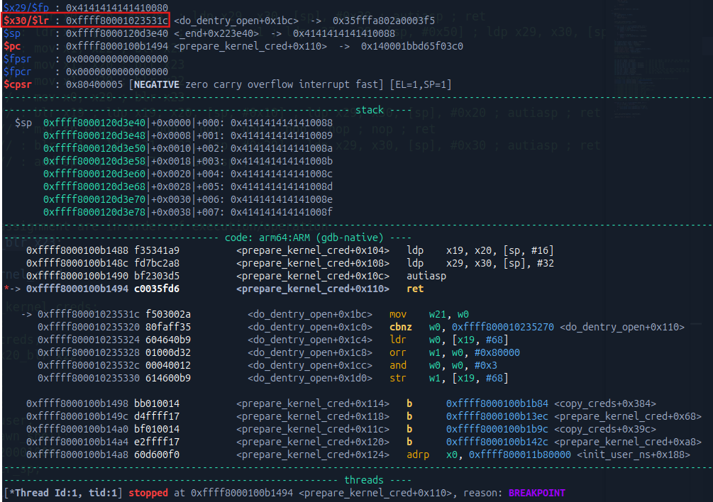
Task: Select the bold ret instruction
Action: (414, 289)
